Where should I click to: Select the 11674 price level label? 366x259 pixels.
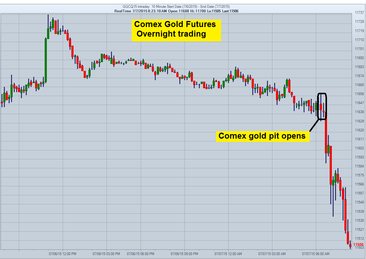tap(359, 76)
